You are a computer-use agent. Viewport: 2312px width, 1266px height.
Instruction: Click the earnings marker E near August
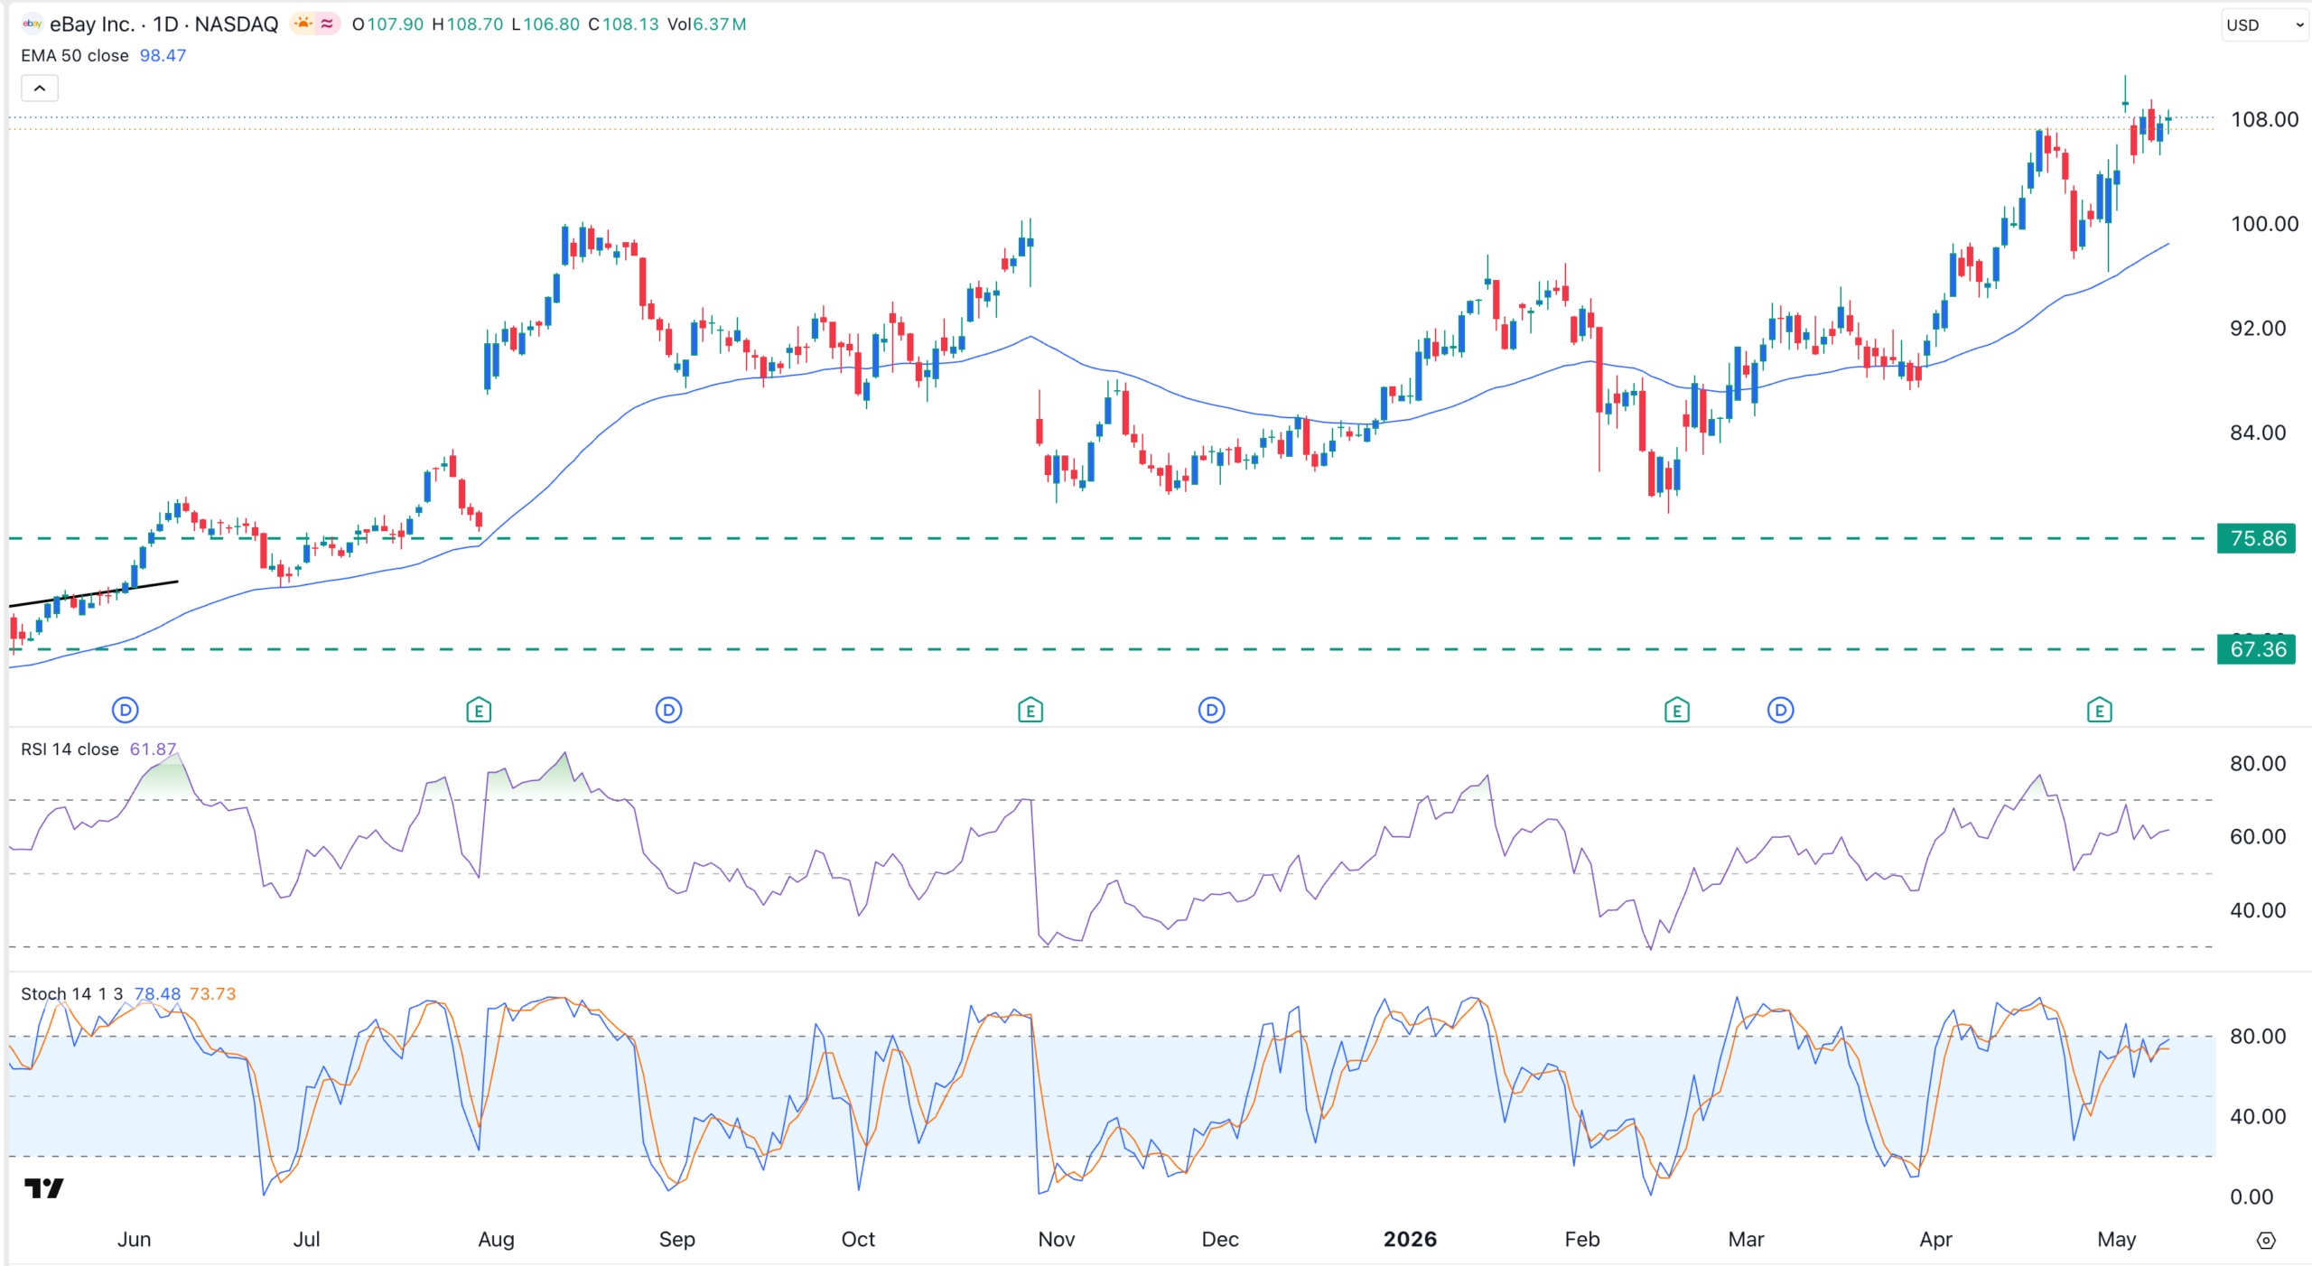coord(479,711)
